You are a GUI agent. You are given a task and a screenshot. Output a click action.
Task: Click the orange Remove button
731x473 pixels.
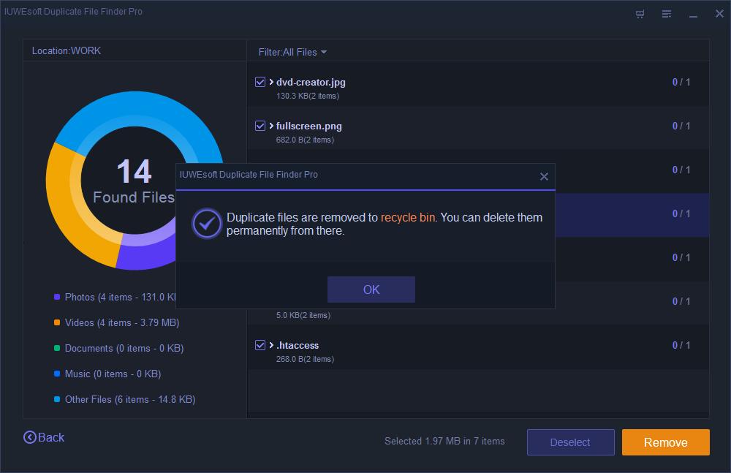665,442
